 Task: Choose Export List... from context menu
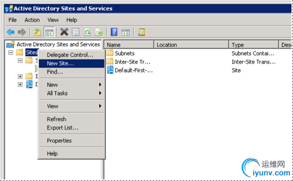tap(71, 128)
